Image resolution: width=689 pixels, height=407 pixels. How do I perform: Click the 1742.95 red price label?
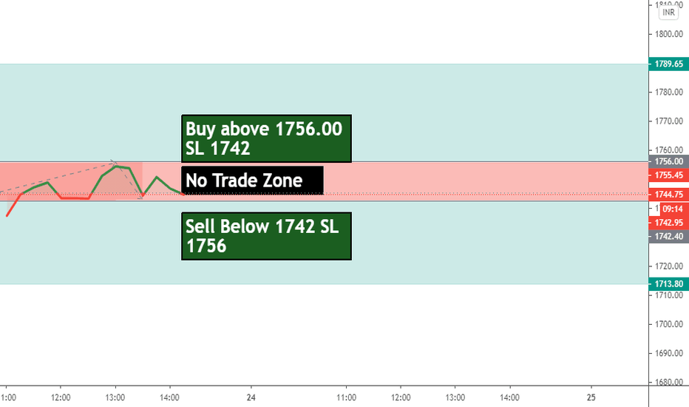[669, 223]
